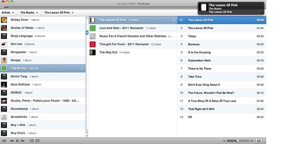Select artist Bon Iver
289x144 pixels.
(x=43, y=44)
